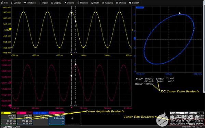Select the yellow trigger delay marker below C1 grid
Image resolution: width=205 pixels, height=128 pixels.
[x=71, y=55]
